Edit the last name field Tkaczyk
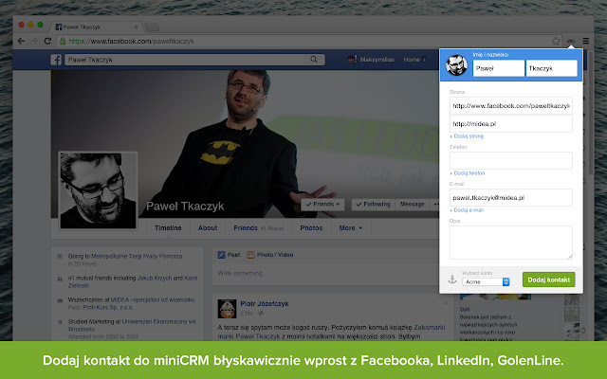The width and height of the screenshot is (607, 379). (551, 68)
